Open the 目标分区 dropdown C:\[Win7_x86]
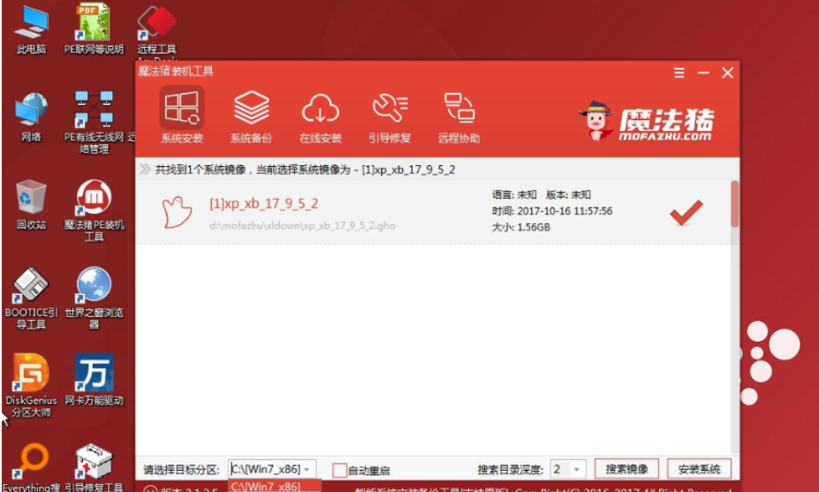The image size is (819, 492). pyautogui.click(x=272, y=469)
